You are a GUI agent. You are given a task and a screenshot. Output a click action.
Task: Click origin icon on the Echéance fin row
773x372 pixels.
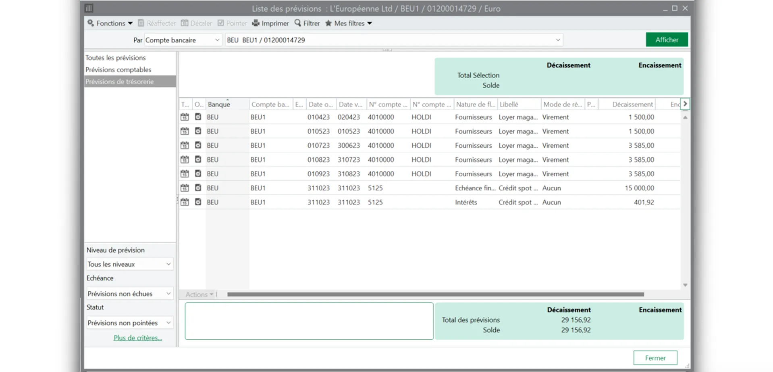(198, 188)
